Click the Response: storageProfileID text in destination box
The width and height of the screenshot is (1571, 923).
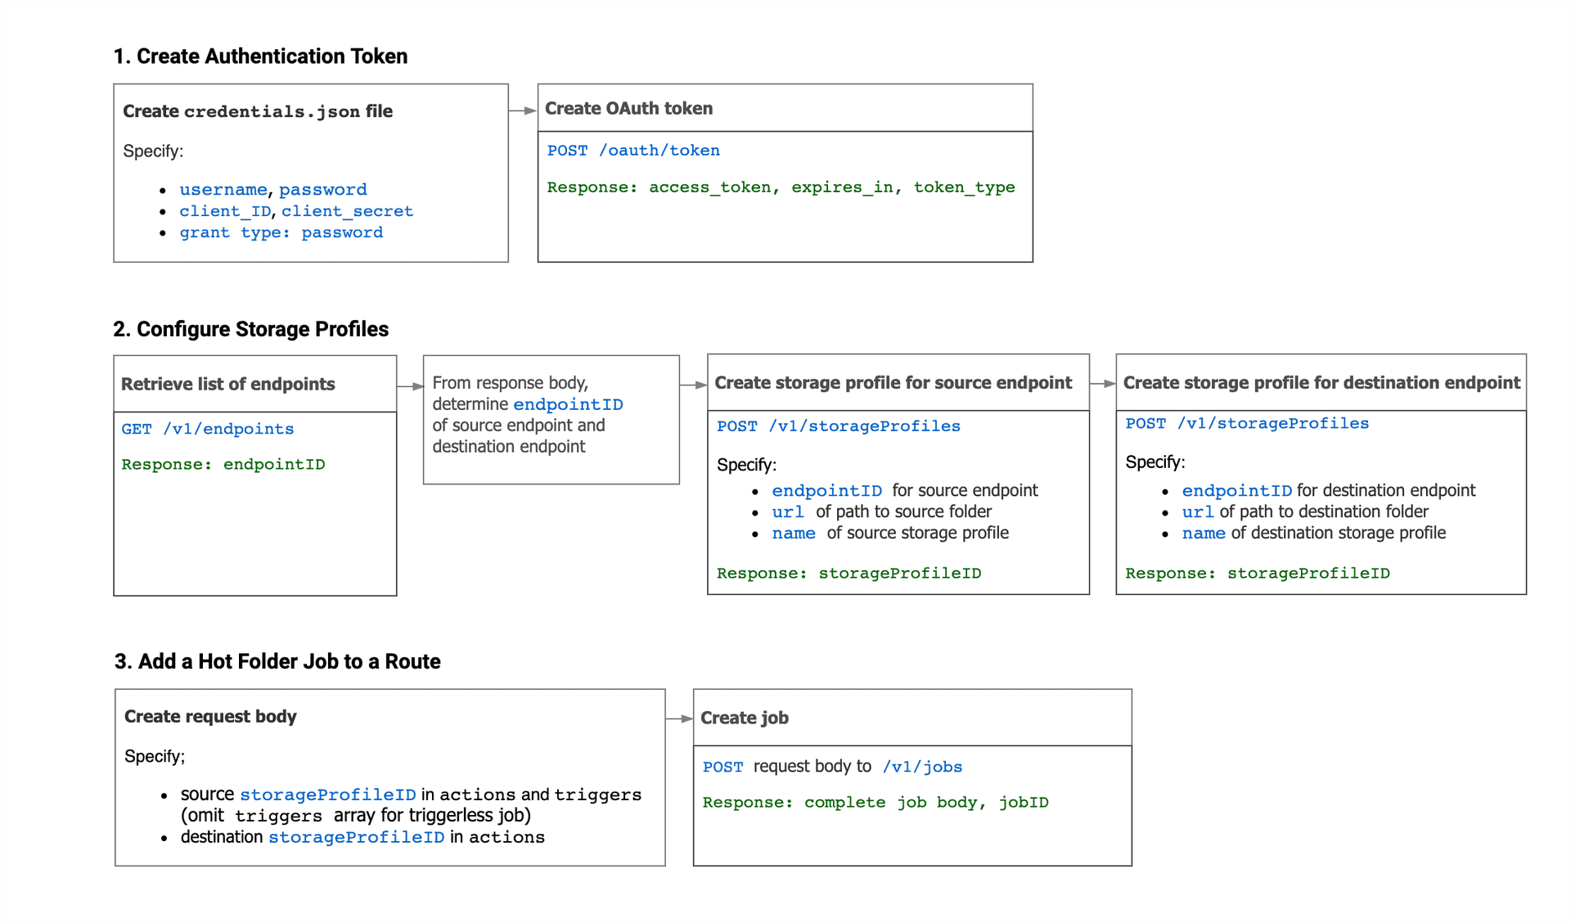click(1258, 573)
